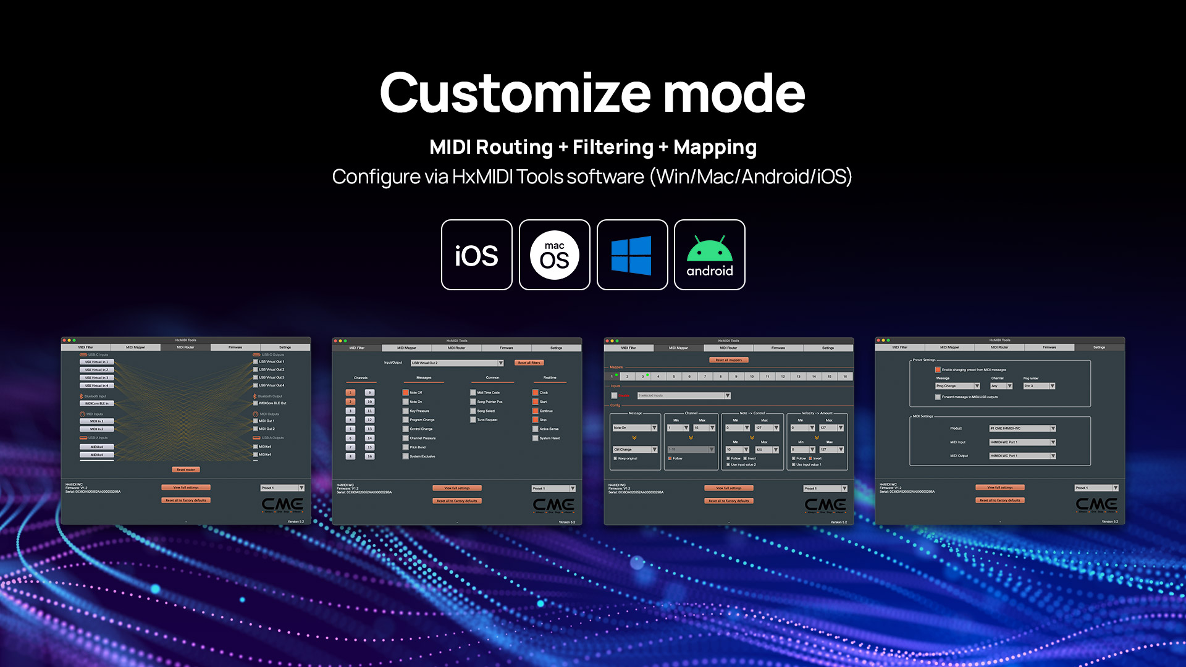Viewport: 1186px width, 667px height.
Task: Open the MIDI Input port dropdown in settings
Action: (x=1022, y=442)
